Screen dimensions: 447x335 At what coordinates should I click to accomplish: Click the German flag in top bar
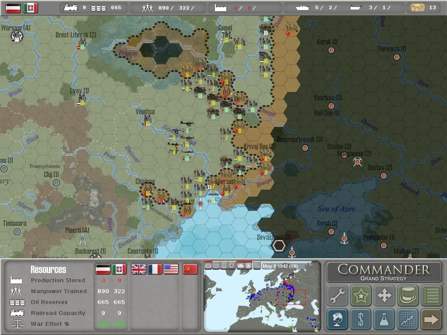(x=13, y=8)
